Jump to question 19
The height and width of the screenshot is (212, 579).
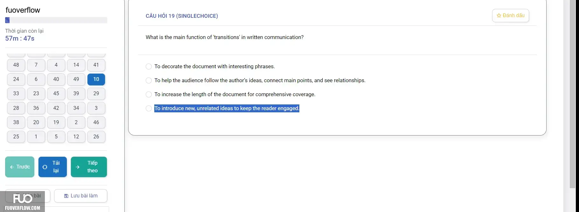tap(56, 123)
